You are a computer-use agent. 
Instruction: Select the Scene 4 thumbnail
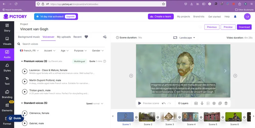pyautogui.click(x=190, y=117)
